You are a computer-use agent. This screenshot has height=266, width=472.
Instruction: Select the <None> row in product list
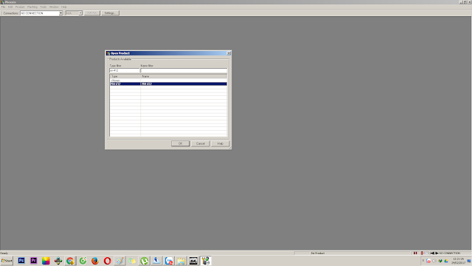[x=168, y=81]
